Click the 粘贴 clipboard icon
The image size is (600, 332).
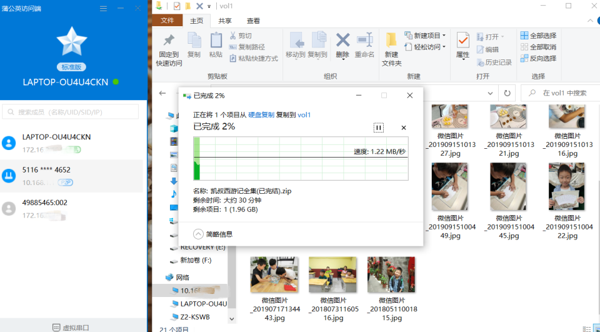[216, 40]
